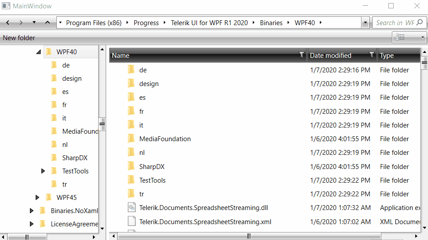Screen dimensions: 428x240
Task: Click the fr folder icon in tree
Action: [x=54, y=105]
